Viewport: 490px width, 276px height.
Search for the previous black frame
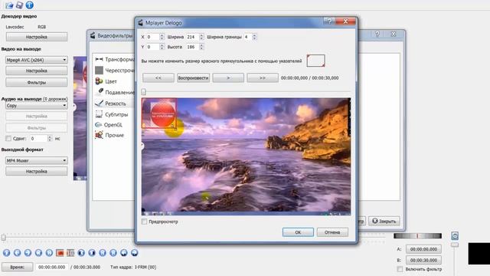pyautogui.click(x=81, y=253)
